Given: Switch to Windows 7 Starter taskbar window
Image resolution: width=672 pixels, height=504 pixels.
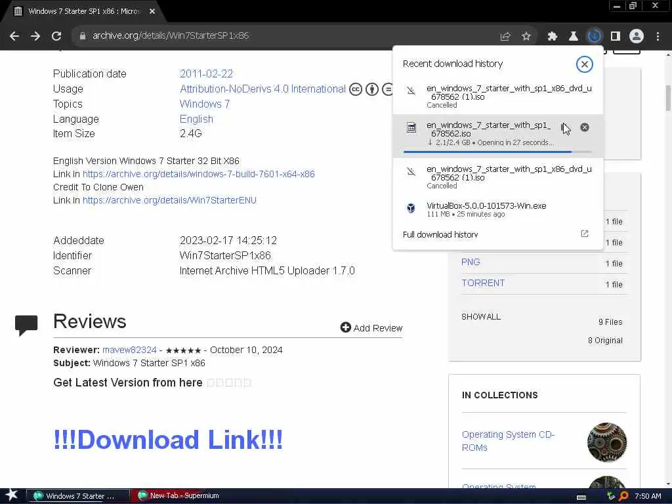Looking at the screenshot, I should click(77, 496).
